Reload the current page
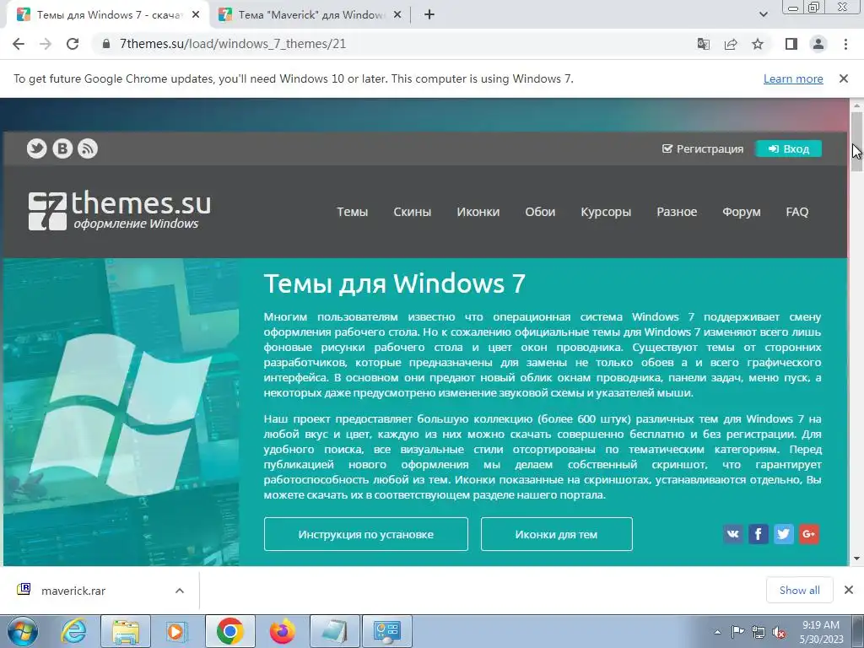Image resolution: width=864 pixels, height=648 pixels. point(73,44)
